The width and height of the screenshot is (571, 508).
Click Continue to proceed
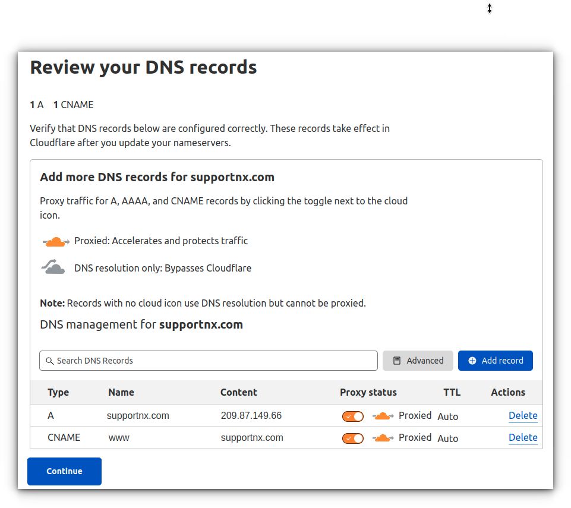(64, 471)
